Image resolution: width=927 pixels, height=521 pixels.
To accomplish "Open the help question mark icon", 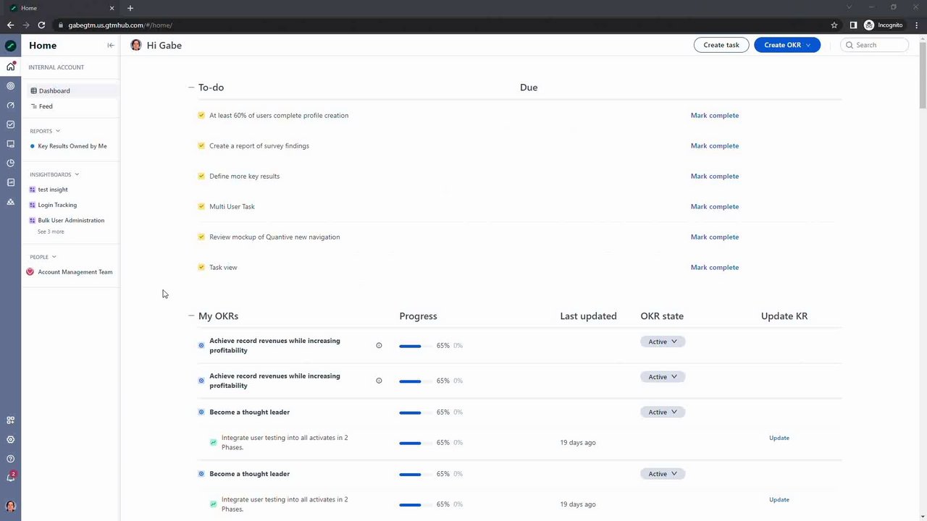I will (x=10, y=459).
